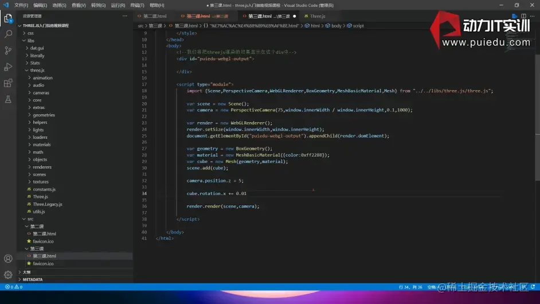Image resolution: width=540 pixels, height=304 pixels.
Task: Open the Search view in activity bar
Action: coord(8,34)
